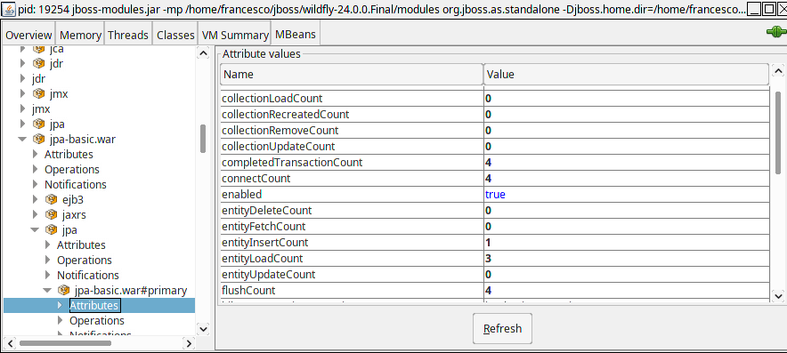Collapse the jpa-basic.war node
The height and width of the screenshot is (353, 787).
tap(22, 139)
